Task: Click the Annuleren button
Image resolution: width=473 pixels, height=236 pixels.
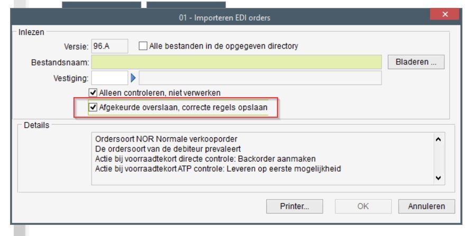Action: (x=426, y=206)
